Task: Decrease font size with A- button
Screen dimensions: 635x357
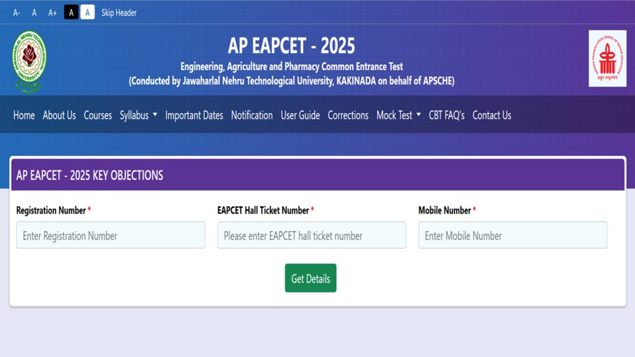Action: click(17, 13)
